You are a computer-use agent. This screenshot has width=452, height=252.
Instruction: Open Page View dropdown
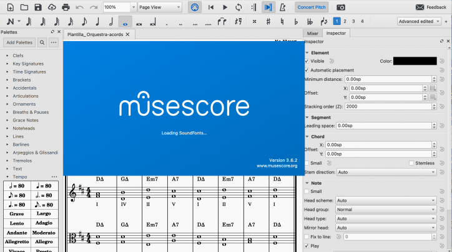pos(160,7)
